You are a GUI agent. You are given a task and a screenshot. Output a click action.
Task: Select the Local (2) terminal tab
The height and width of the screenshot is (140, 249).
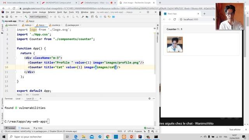click(x=30, y=98)
